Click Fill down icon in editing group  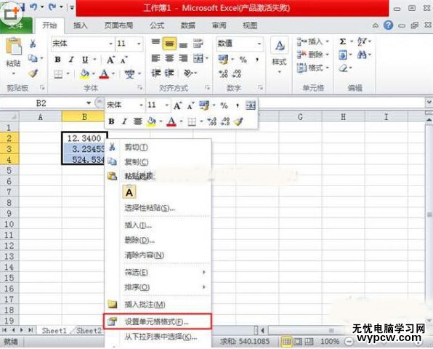click(x=342, y=55)
